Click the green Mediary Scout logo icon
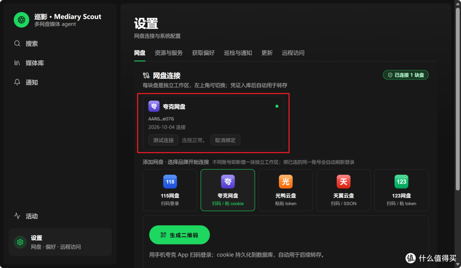 (x=21, y=20)
